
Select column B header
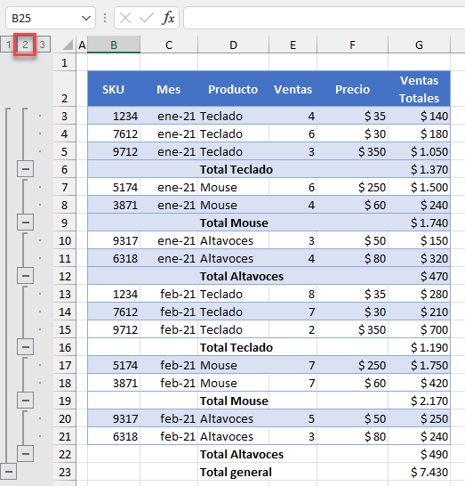[114, 45]
